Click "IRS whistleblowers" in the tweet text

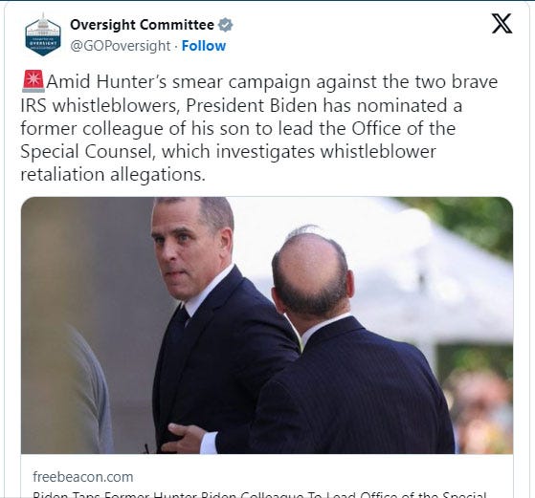click(100, 105)
